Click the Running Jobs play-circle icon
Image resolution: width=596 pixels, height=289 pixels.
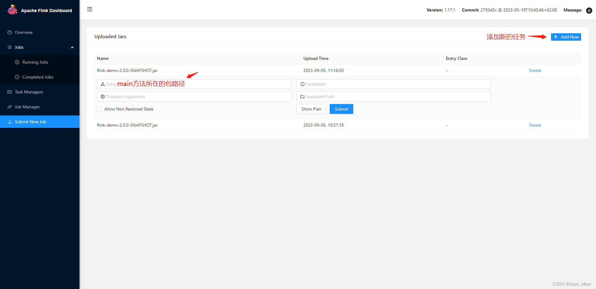17,62
